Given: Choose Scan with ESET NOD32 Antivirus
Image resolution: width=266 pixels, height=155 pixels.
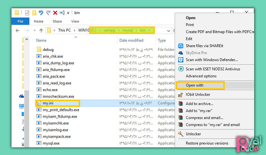Looking at the screenshot, I should (213, 69).
